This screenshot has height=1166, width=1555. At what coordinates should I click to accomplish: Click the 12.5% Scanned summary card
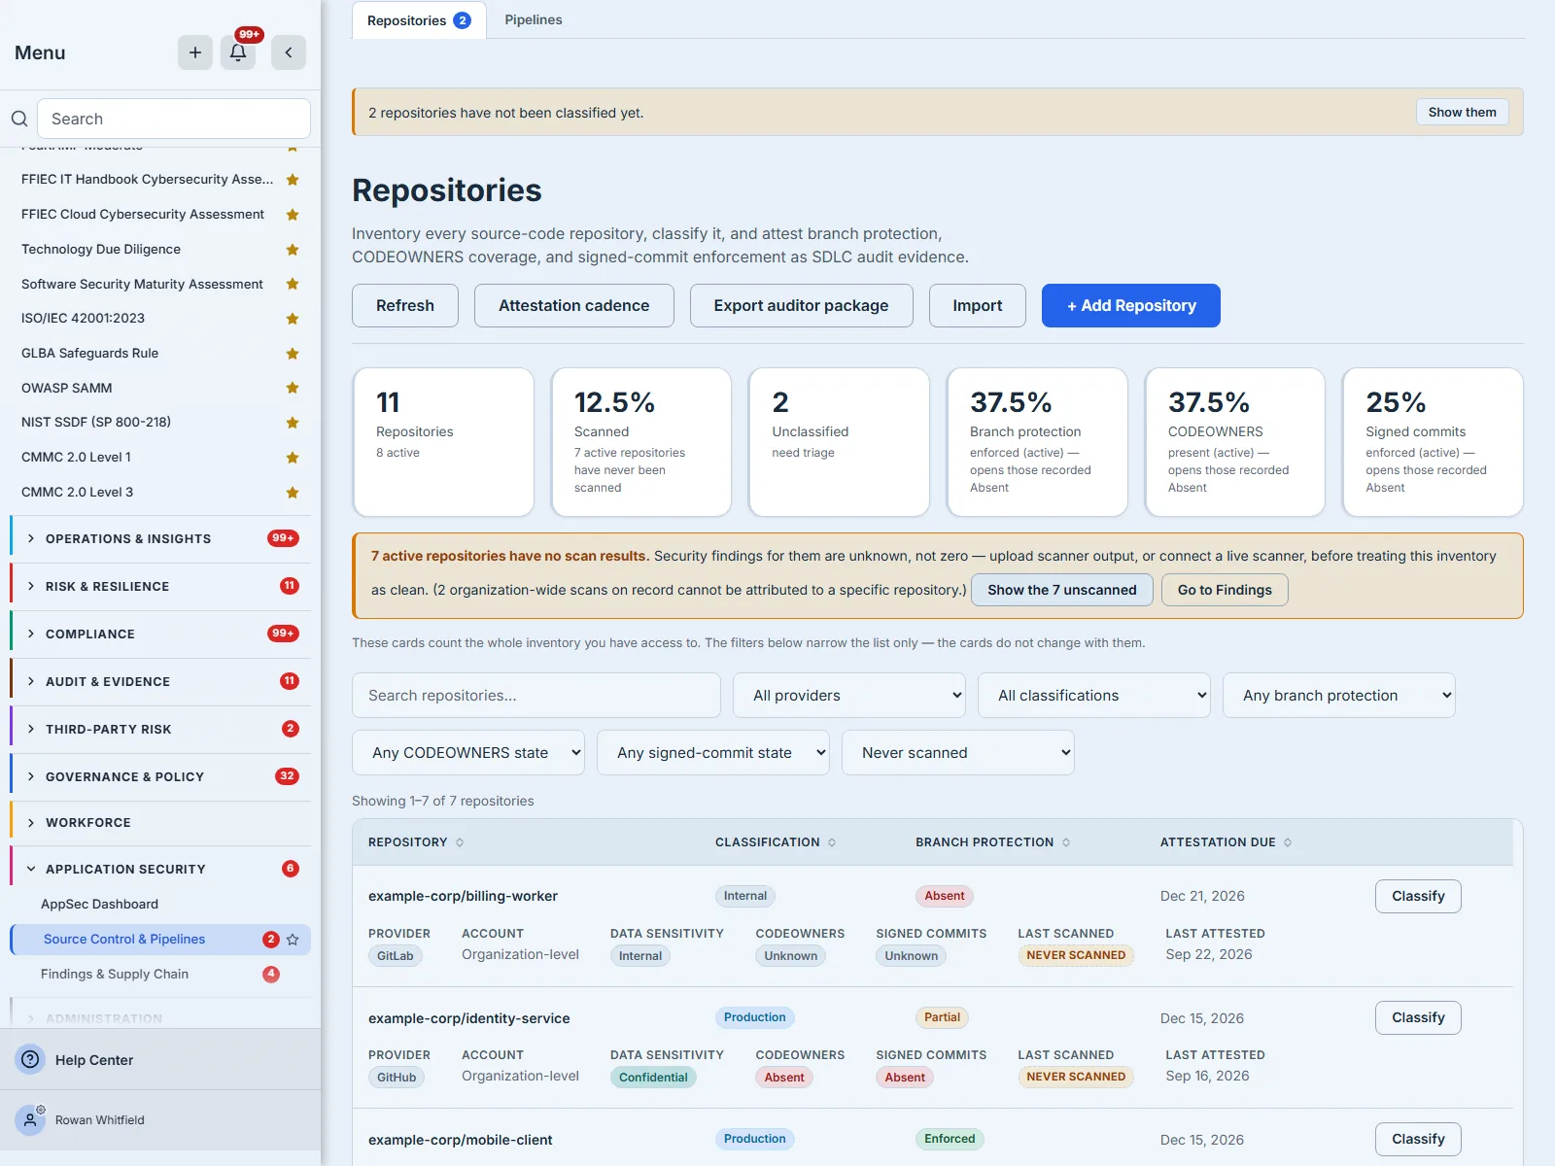click(x=641, y=442)
